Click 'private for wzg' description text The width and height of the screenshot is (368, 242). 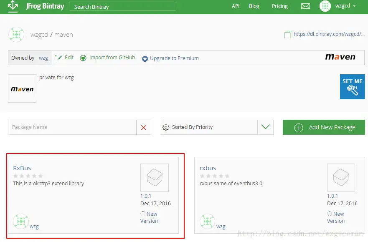tap(56, 78)
